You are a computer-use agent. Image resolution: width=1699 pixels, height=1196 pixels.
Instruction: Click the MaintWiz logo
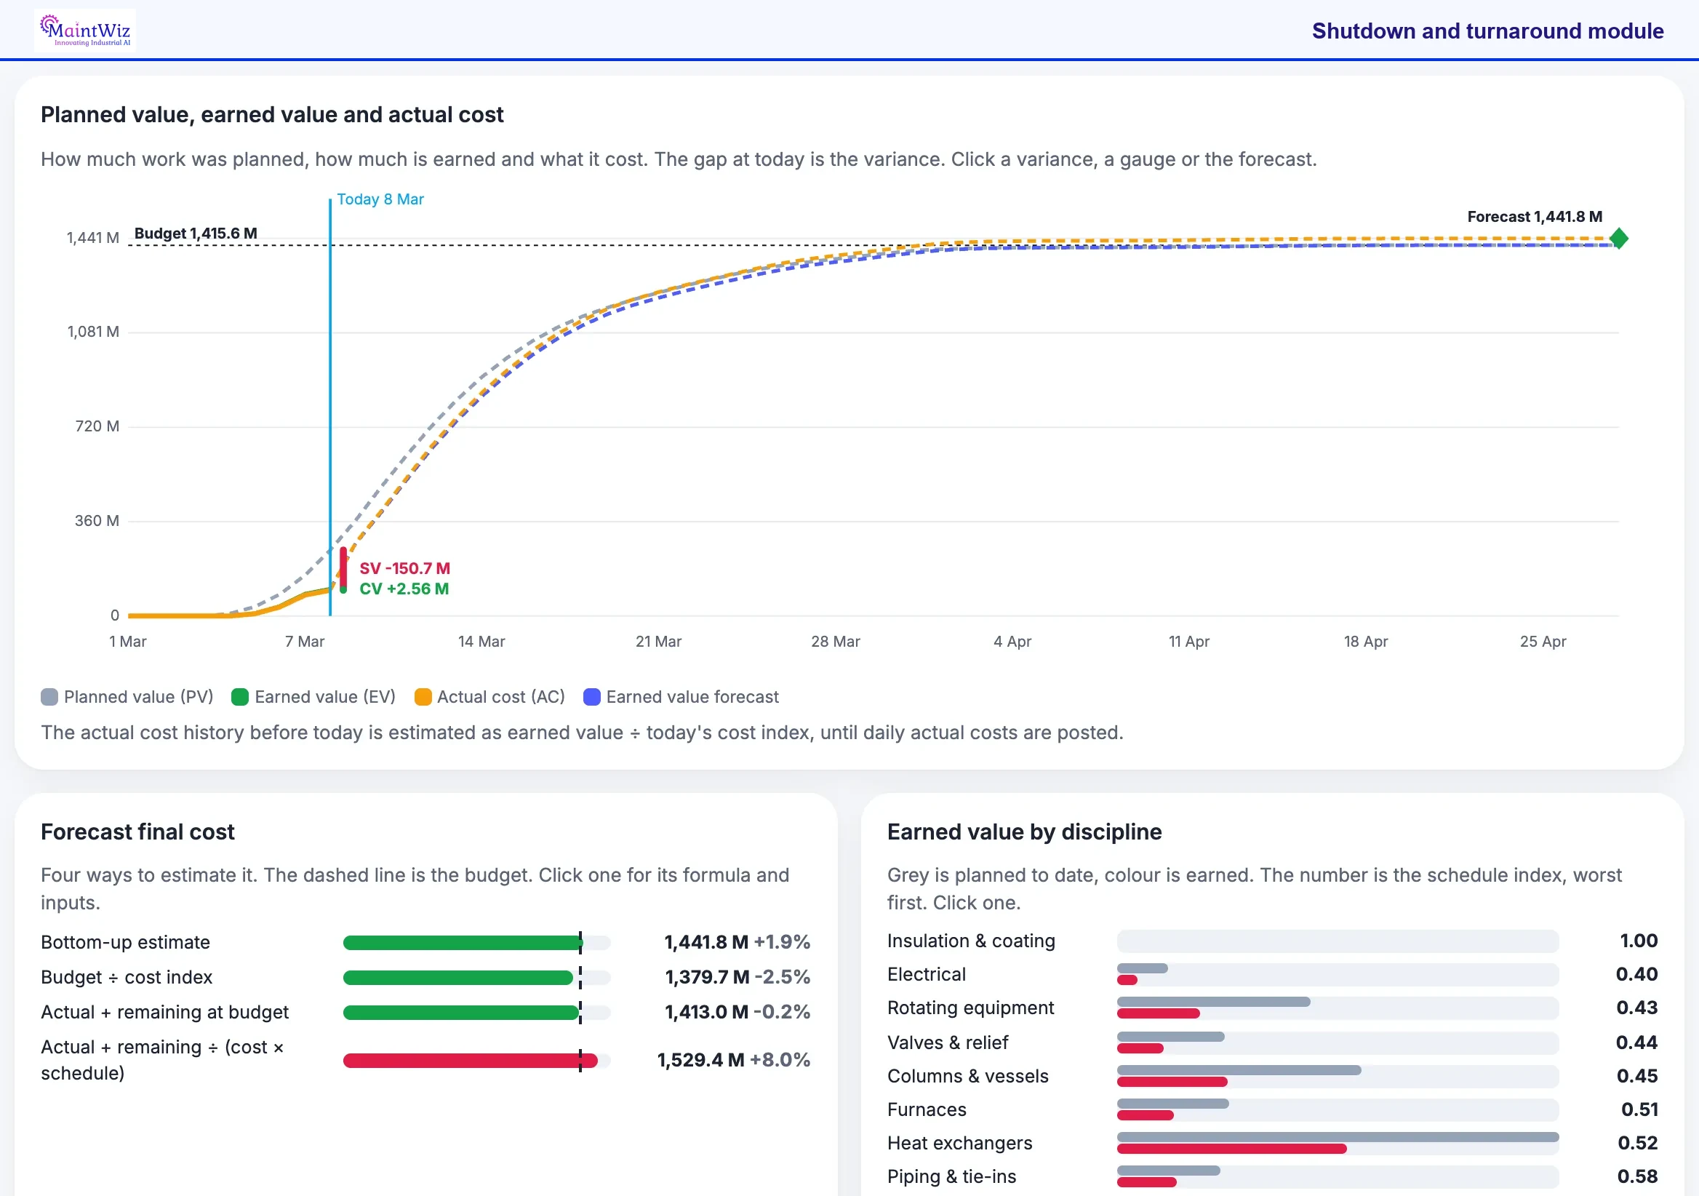tap(85, 30)
